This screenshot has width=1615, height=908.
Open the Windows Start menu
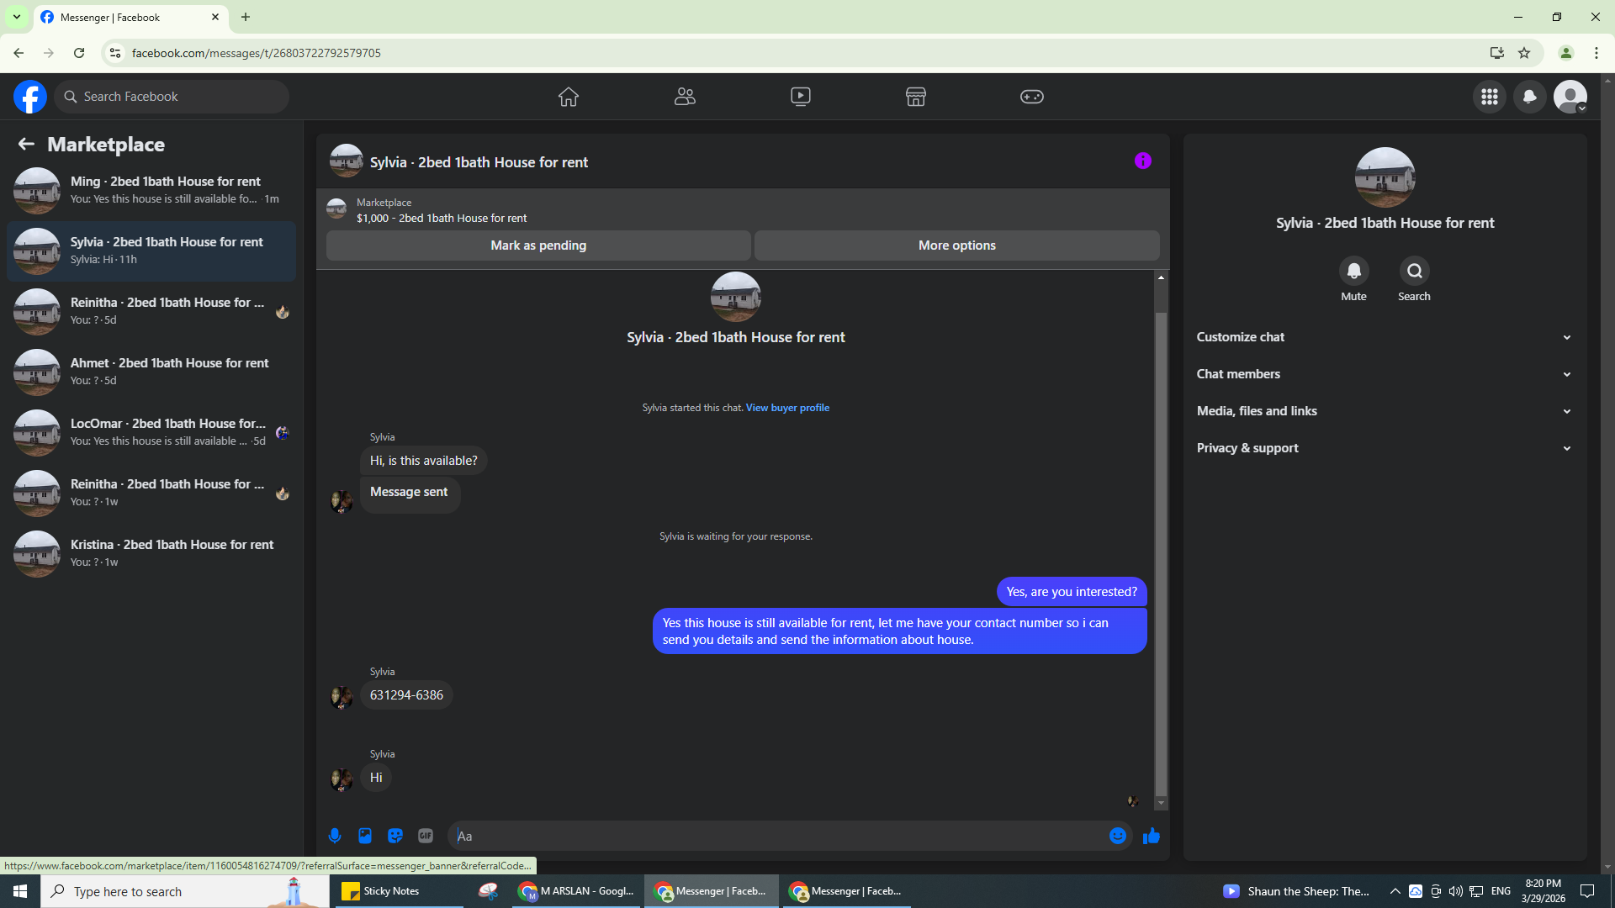point(20,891)
